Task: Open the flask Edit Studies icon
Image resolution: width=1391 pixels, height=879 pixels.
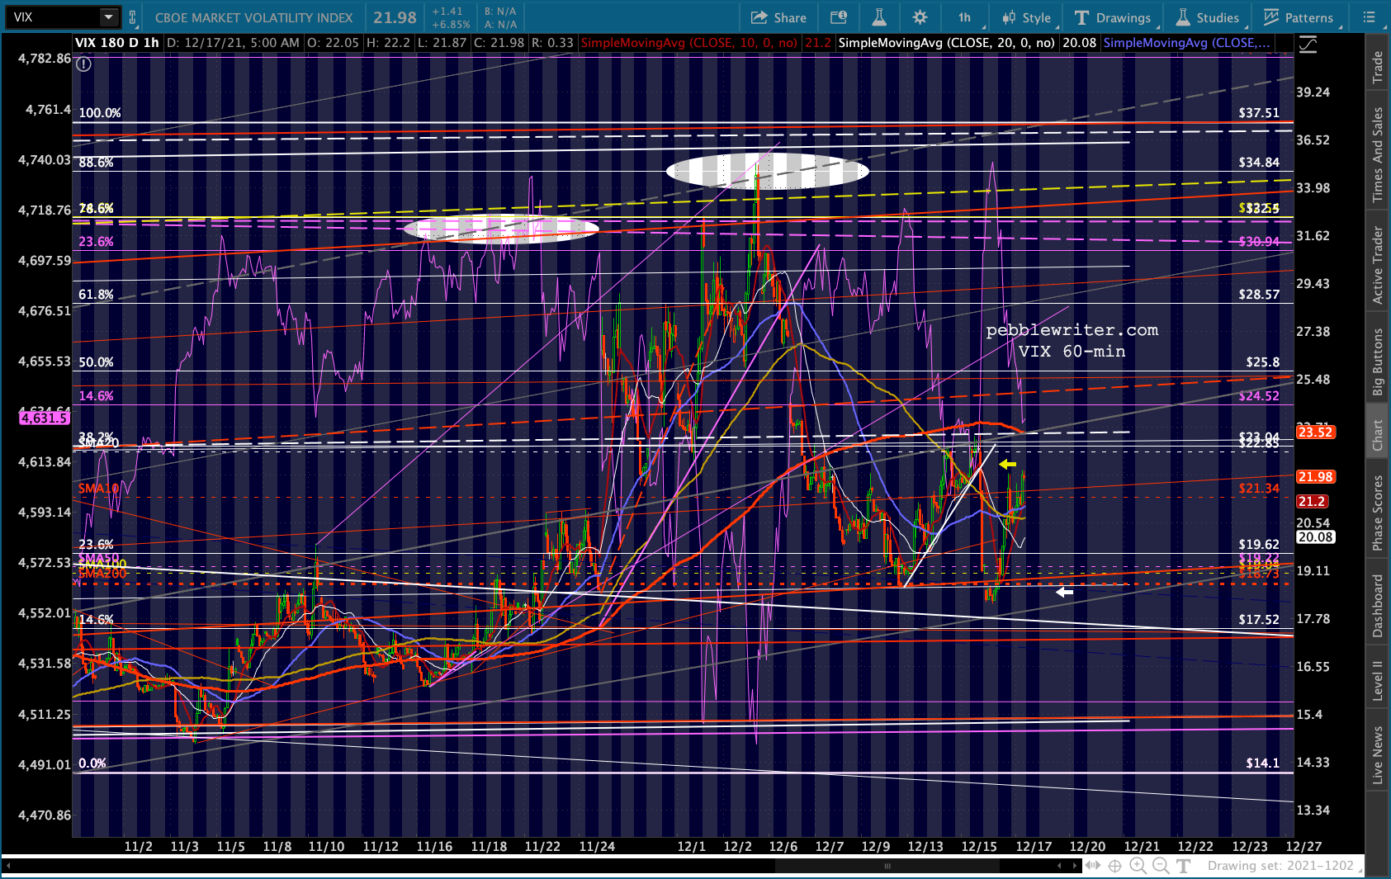Action: coord(879,17)
